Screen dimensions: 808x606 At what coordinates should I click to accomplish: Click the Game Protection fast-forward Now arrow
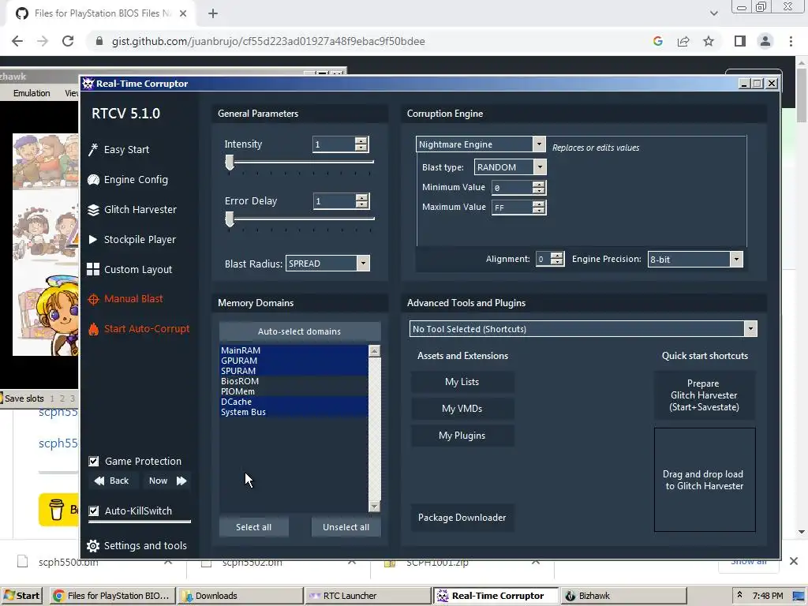181,481
